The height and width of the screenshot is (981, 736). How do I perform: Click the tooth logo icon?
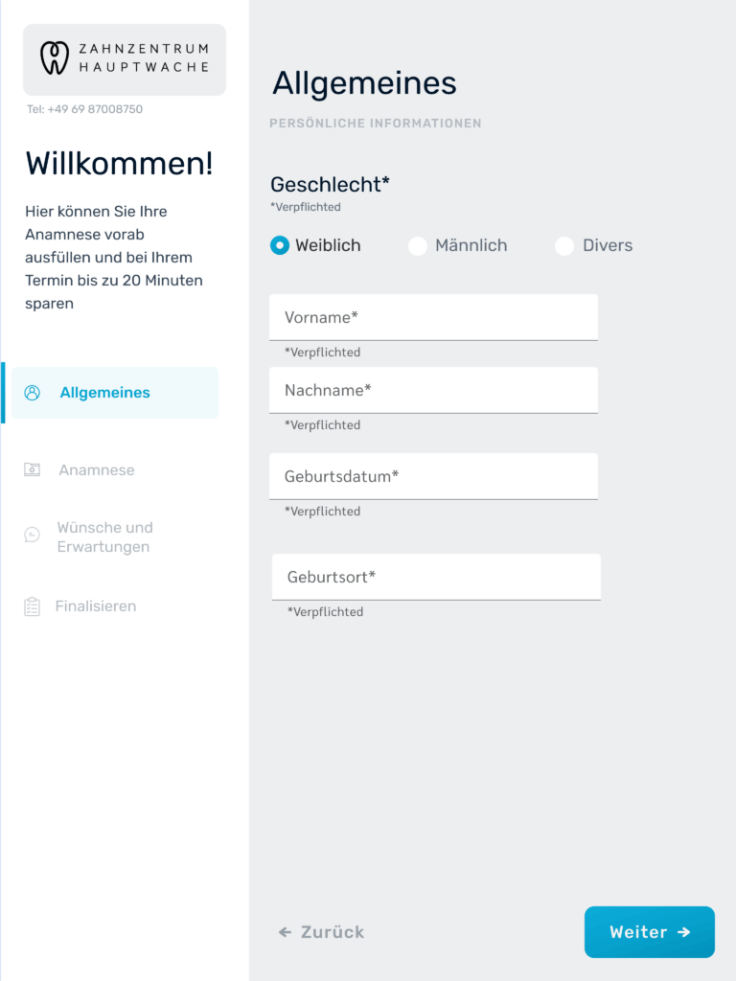tap(55, 58)
